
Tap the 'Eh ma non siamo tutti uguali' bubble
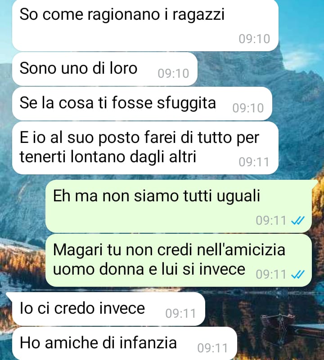[x=179, y=206]
